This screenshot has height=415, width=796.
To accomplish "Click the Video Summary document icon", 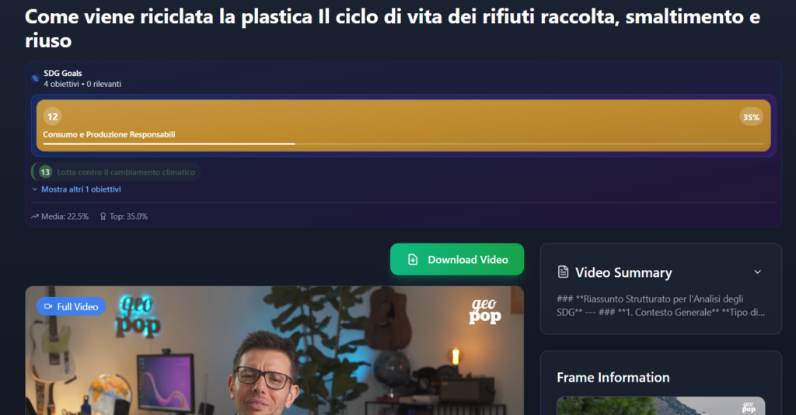I will click(563, 272).
